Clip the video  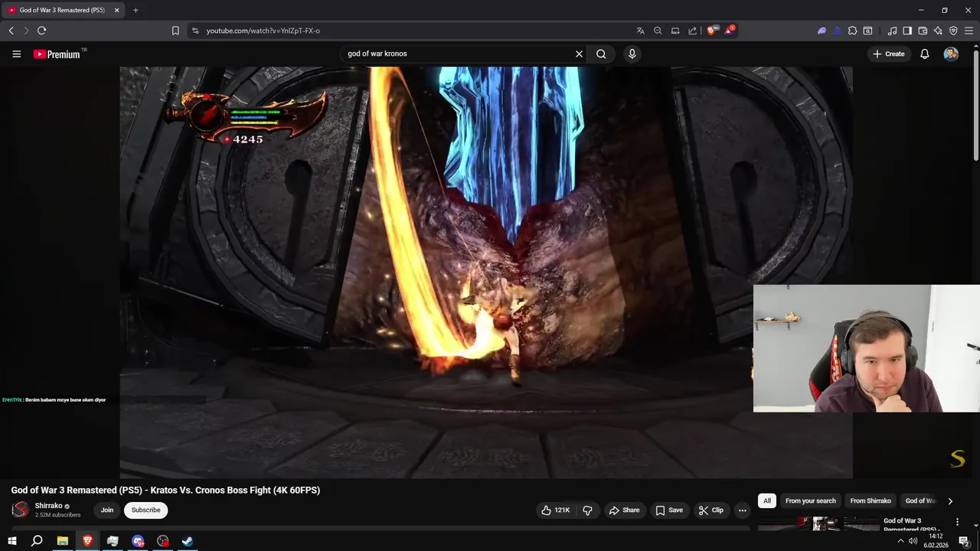710,510
